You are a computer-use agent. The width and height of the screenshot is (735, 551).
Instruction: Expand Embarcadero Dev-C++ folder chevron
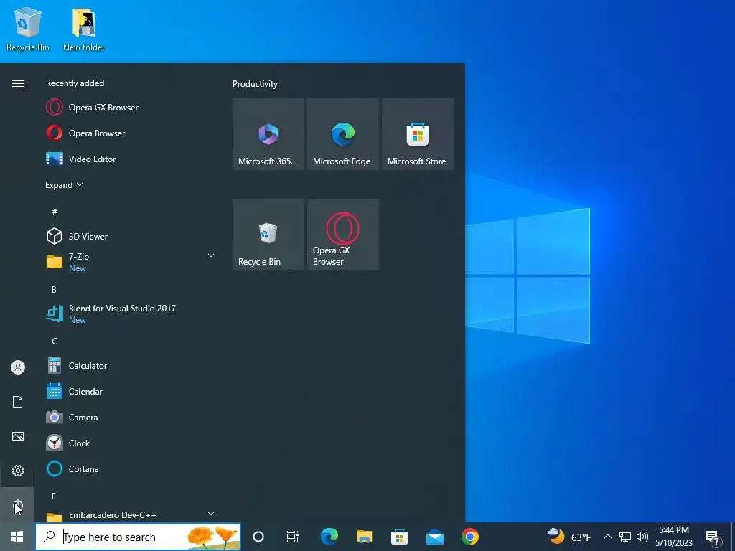tap(211, 514)
